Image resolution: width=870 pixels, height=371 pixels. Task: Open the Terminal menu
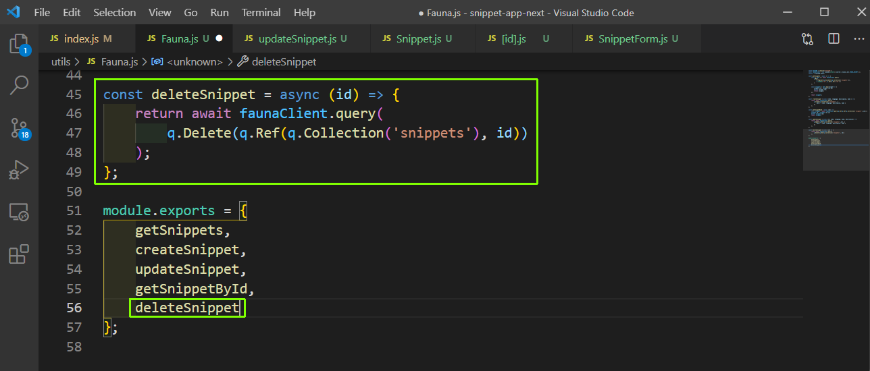pos(261,13)
